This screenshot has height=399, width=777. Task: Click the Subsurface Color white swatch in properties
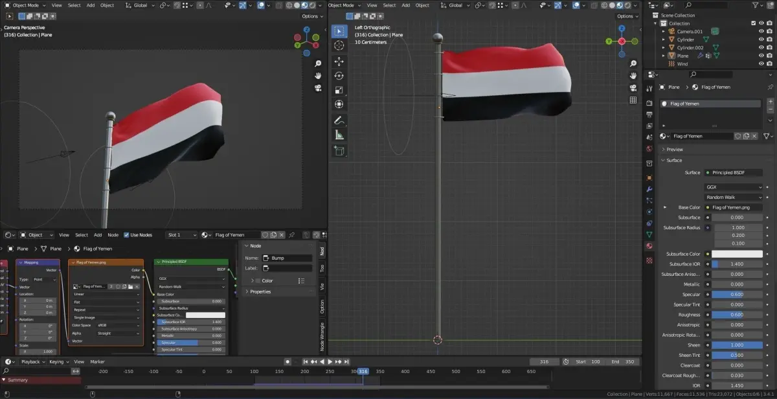pyautogui.click(x=737, y=254)
